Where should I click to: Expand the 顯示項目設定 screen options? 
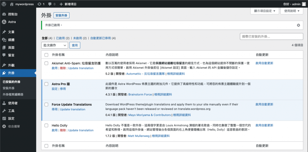point(265,11)
